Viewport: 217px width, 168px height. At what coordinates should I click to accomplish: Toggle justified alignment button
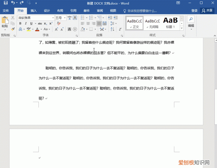99,23
